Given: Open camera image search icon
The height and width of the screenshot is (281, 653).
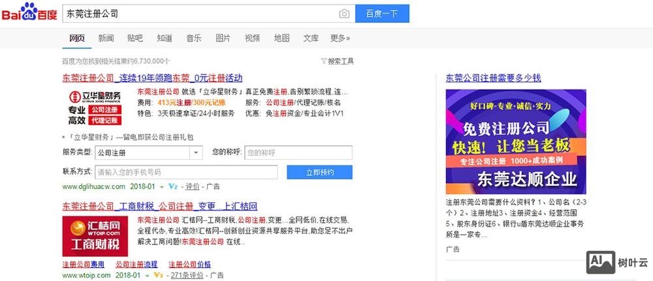Looking at the screenshot, I should pos(344,14).
